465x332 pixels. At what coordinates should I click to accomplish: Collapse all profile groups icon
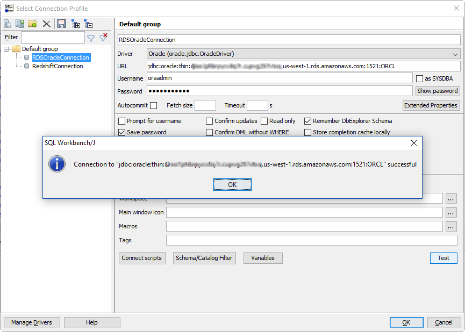click(x=88, y=24)
